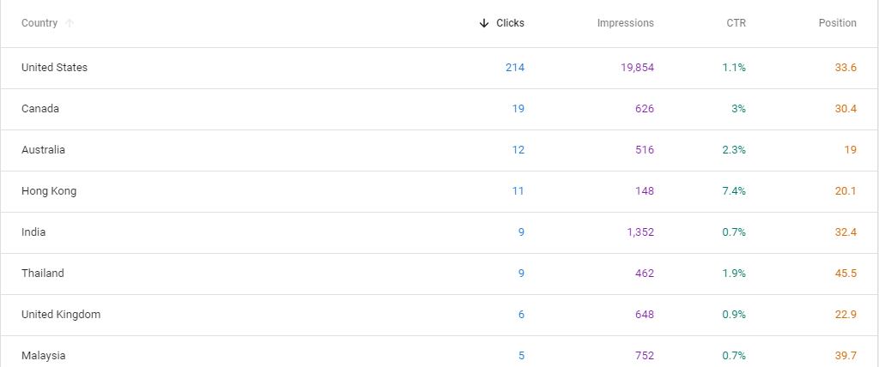Select the Malaysia row
The width and height of the screenshot is (879, 367).
pos(439,352)
